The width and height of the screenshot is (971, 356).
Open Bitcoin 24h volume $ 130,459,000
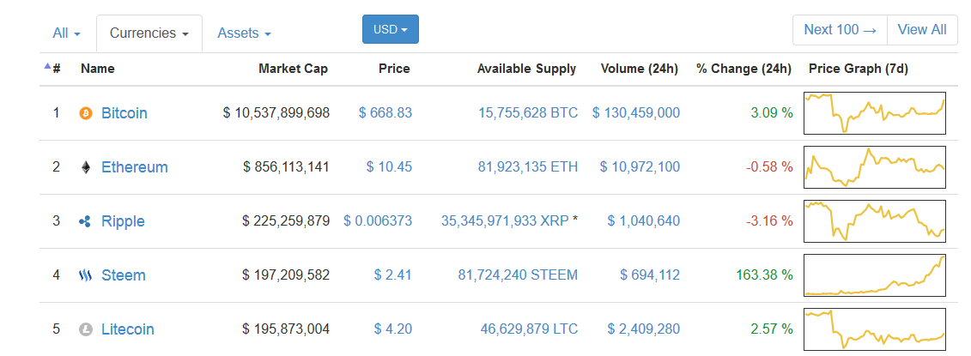[636, 113]
